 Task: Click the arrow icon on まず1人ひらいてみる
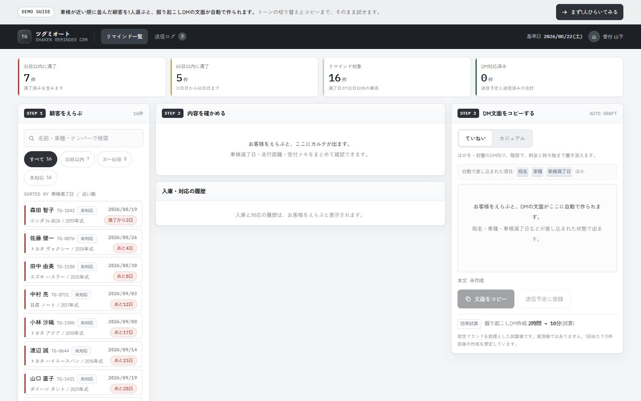[x=564, y=12]
